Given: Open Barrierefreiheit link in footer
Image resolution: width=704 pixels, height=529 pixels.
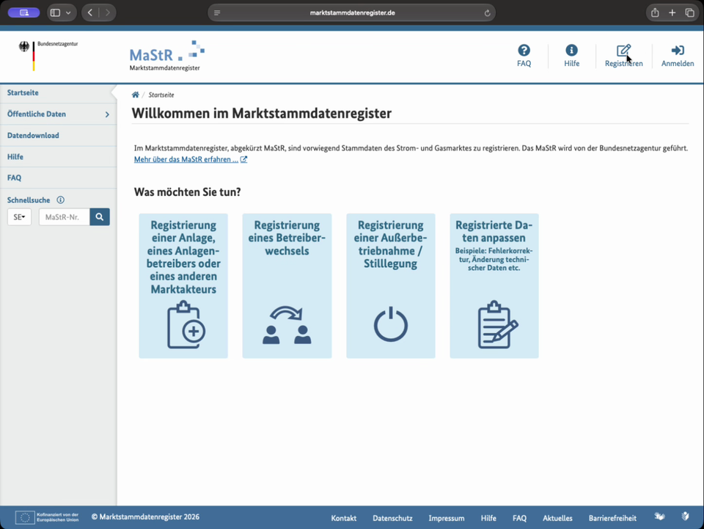Looking at the screenshot, I should (612, 518).
